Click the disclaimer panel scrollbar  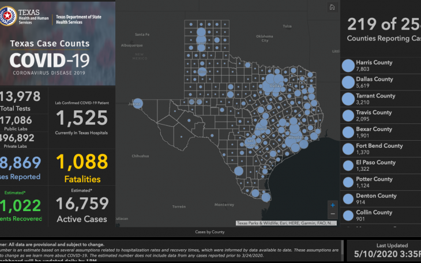point(341,251)
